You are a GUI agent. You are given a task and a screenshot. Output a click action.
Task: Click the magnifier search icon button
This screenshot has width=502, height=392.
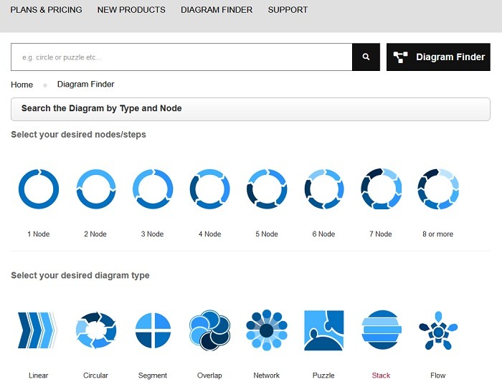366,57
